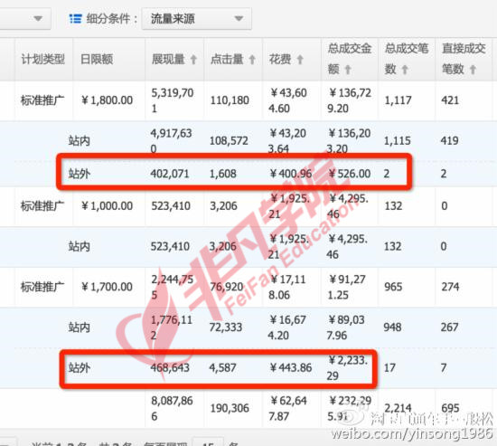
Task: Sort by 直接成交笔数 arrow icon
Action: (473, 70)
